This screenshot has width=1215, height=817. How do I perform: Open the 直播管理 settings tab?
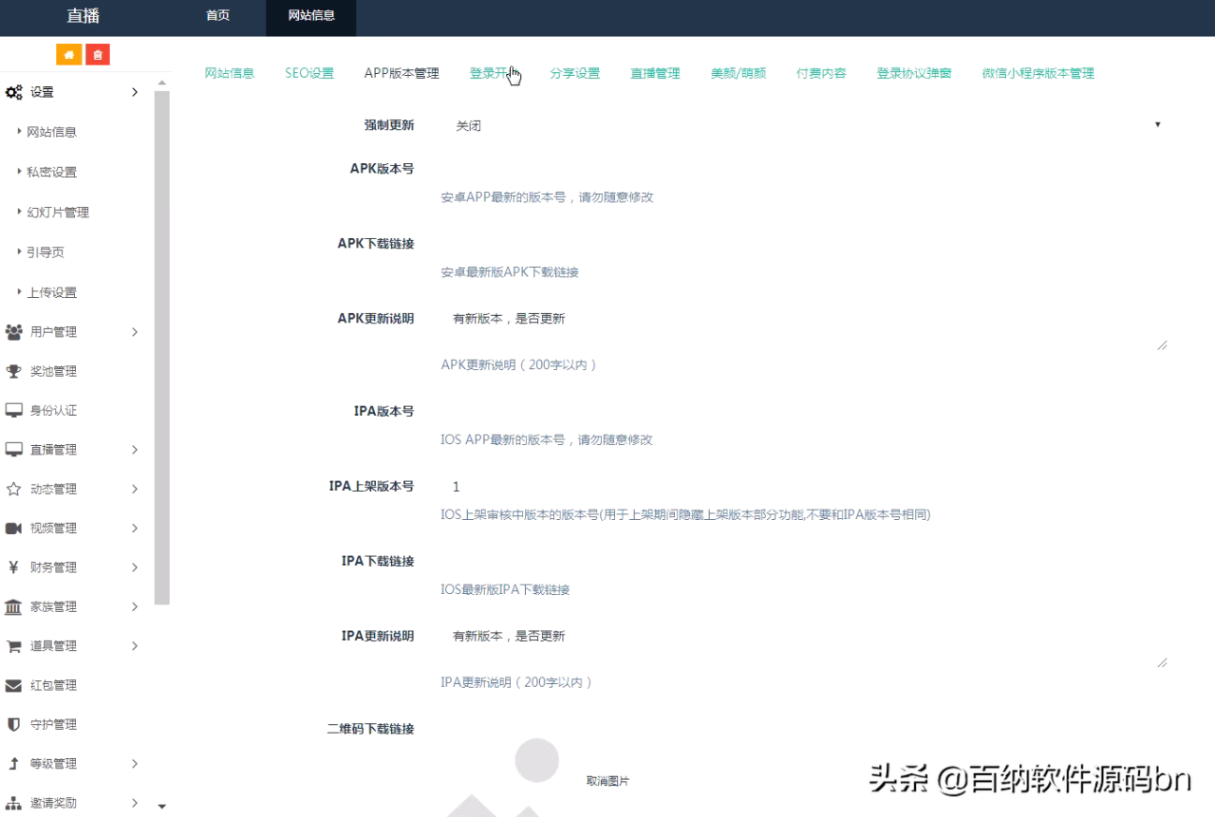pos(655,73)
